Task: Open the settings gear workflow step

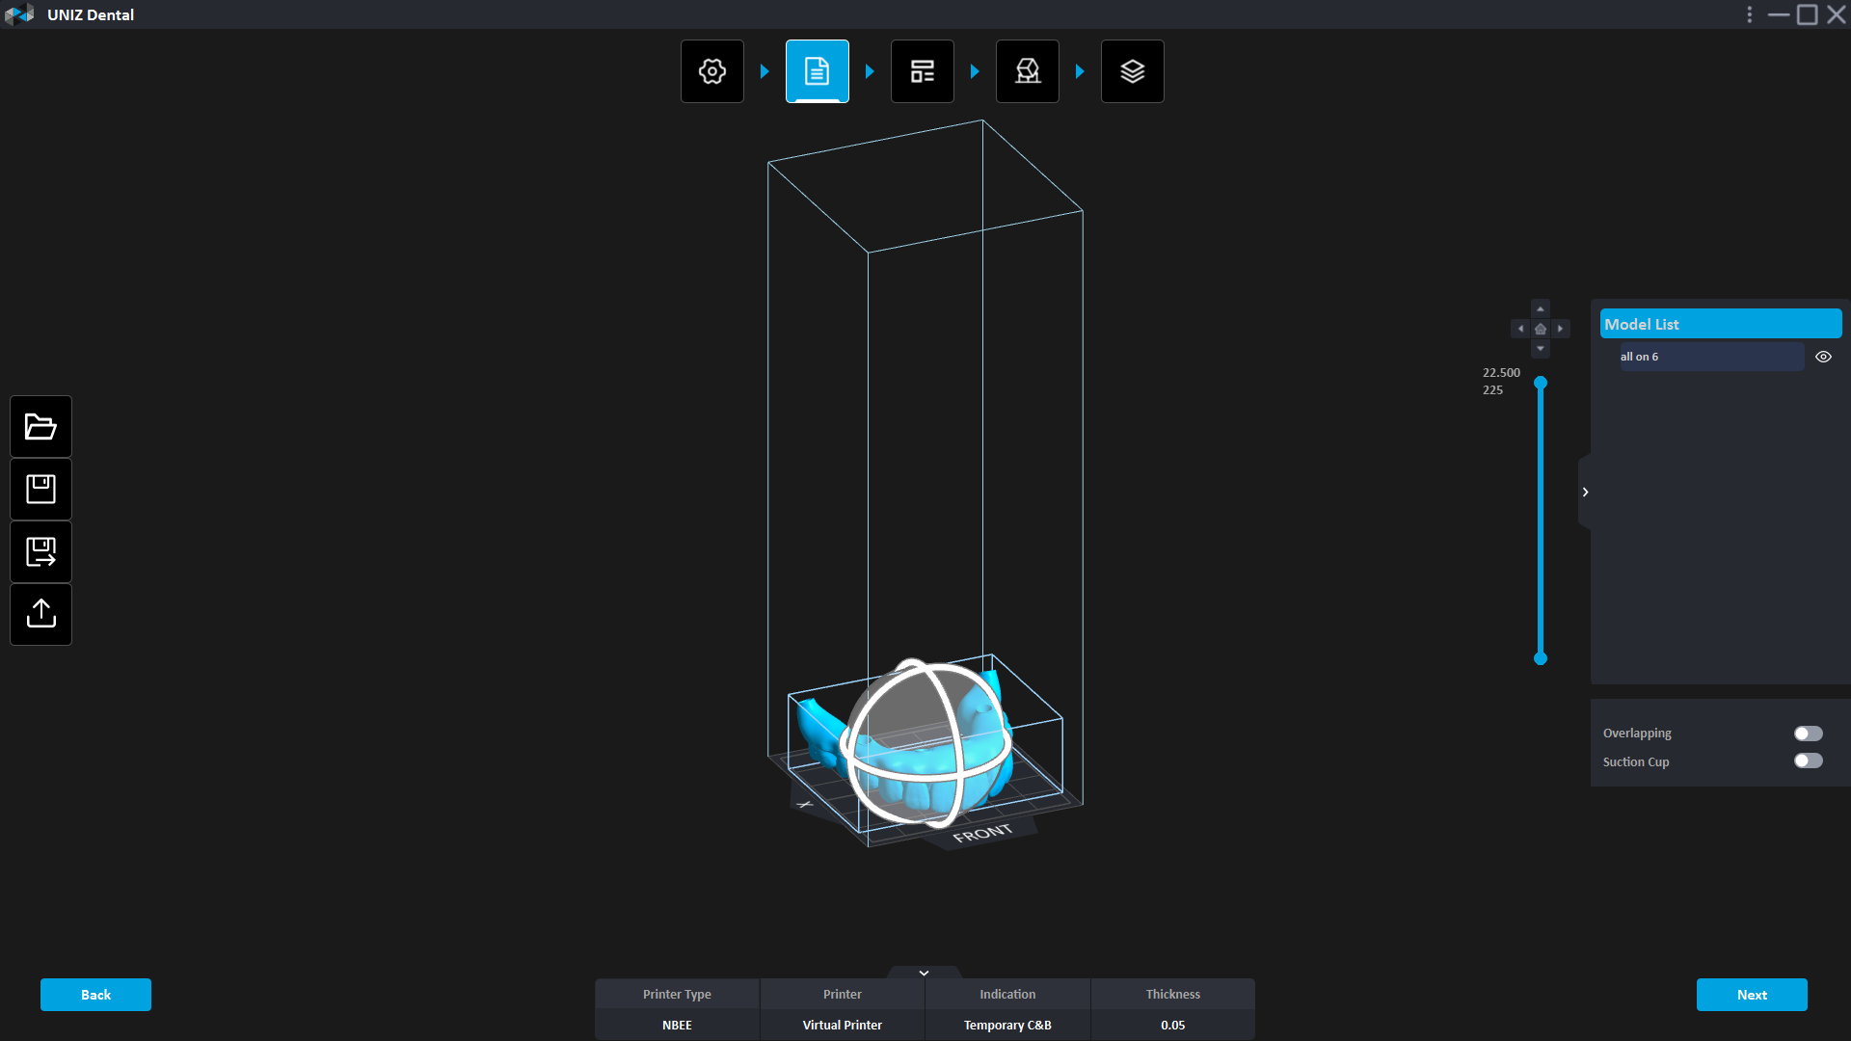Action: pyautogui.click(x=712, y=71)
